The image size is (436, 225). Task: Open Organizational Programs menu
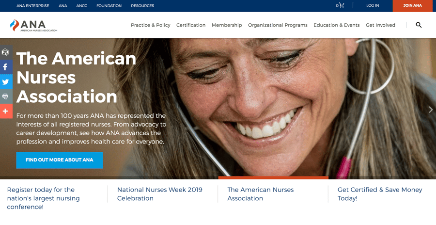click(278, 25)
